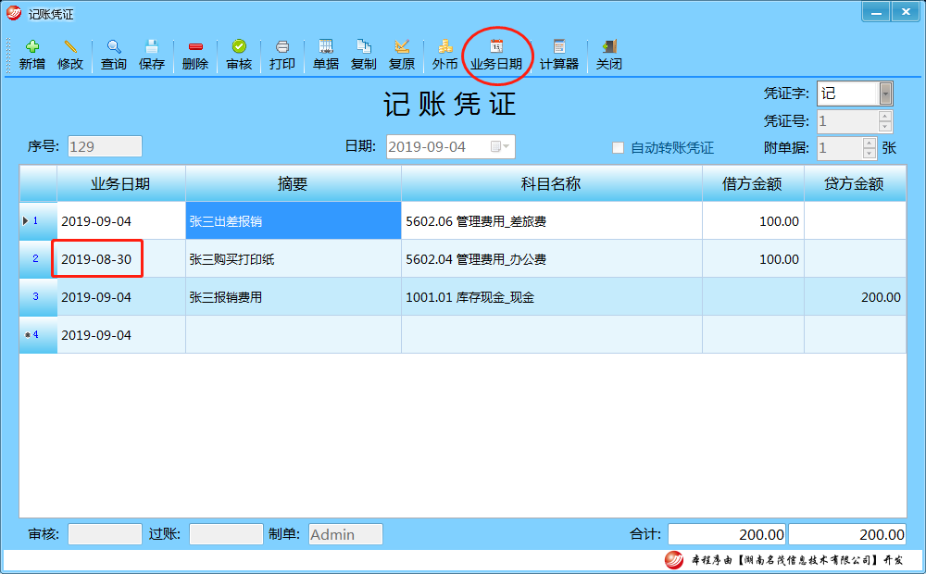Select row header number 2
This screenshot has width=926, height=574.
[x=38, y=258]
